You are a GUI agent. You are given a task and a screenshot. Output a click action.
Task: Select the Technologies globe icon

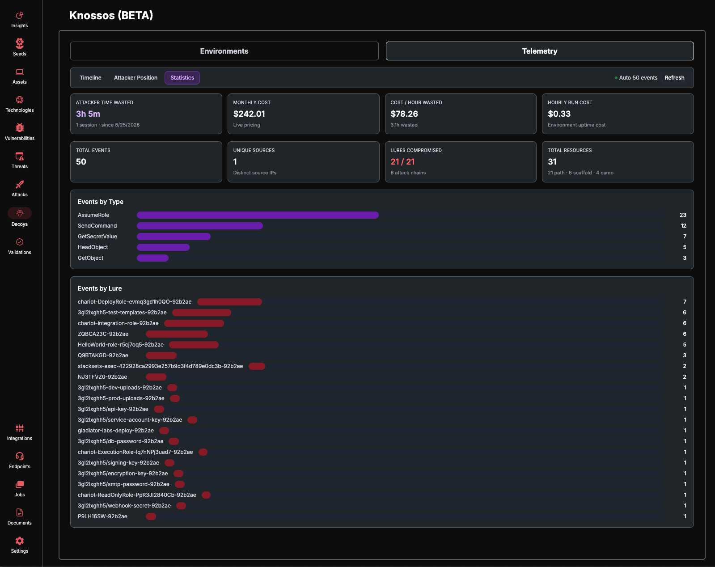coord(20,100)
